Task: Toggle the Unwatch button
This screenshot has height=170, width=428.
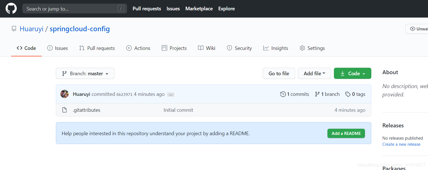Action: click(417, 29)
